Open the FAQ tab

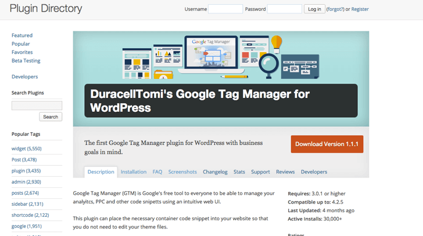157,172
